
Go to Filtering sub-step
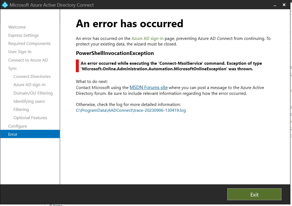click(x=21, y=109)
